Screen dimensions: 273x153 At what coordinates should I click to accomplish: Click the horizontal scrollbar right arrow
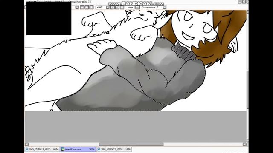tap(244, 144)
